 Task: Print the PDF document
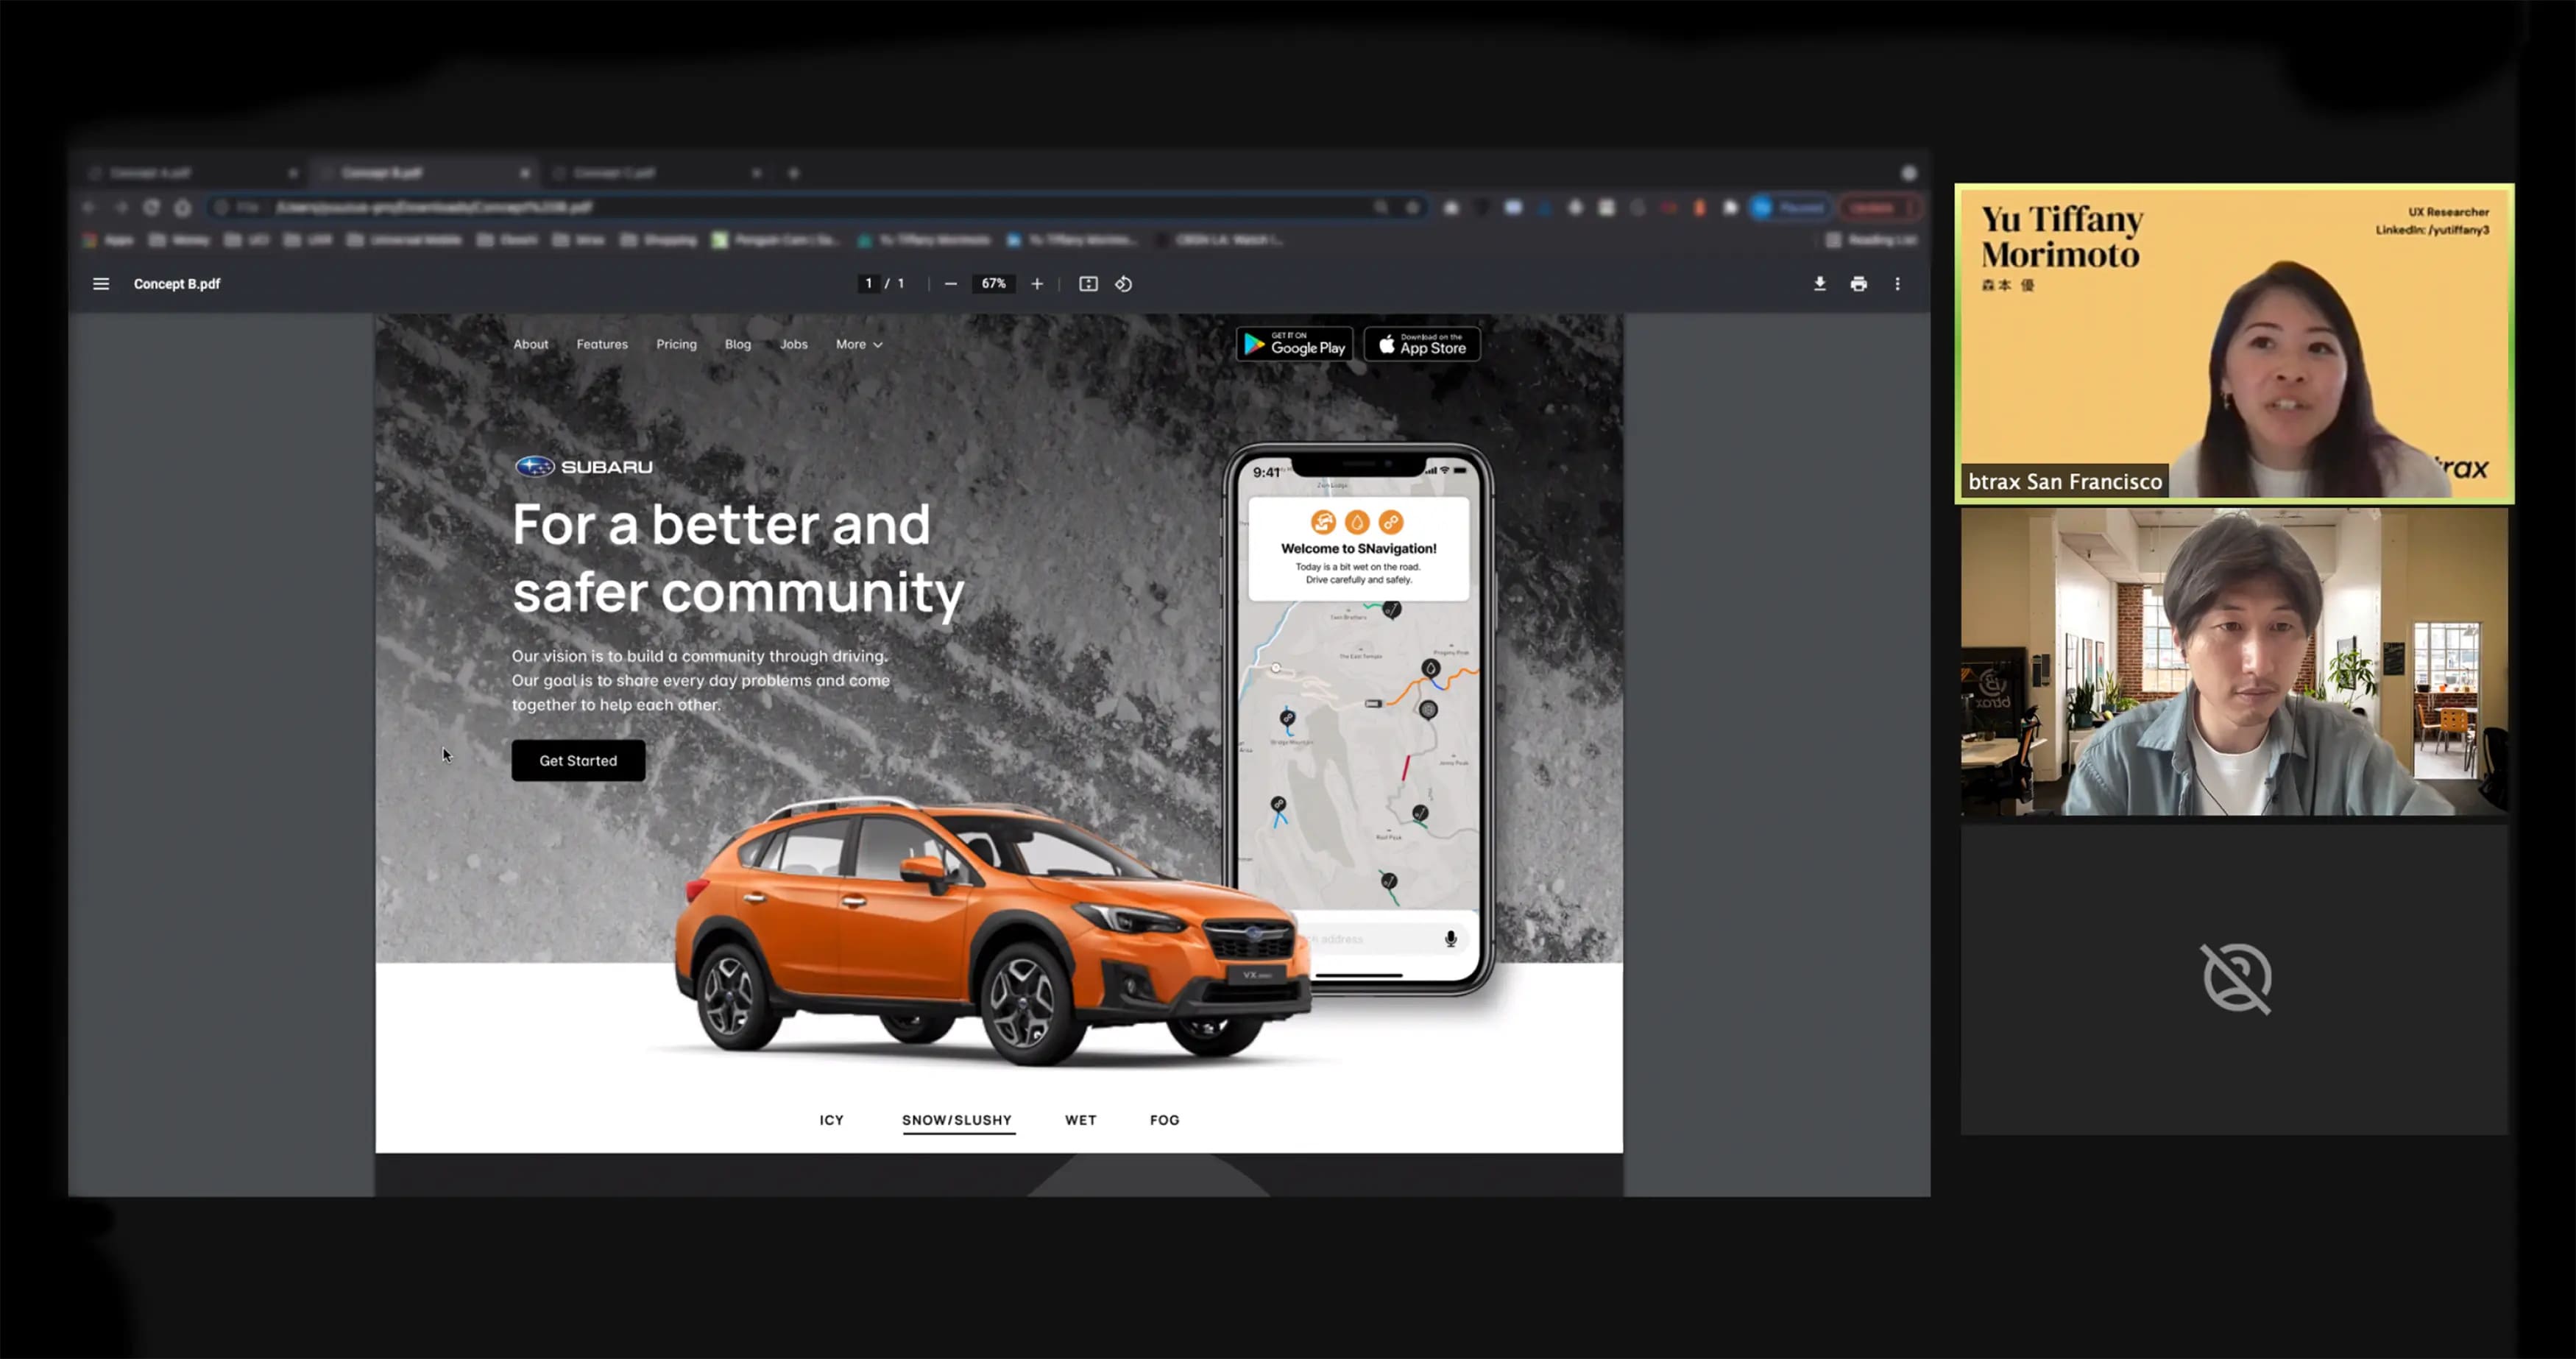pos(1859,284)
